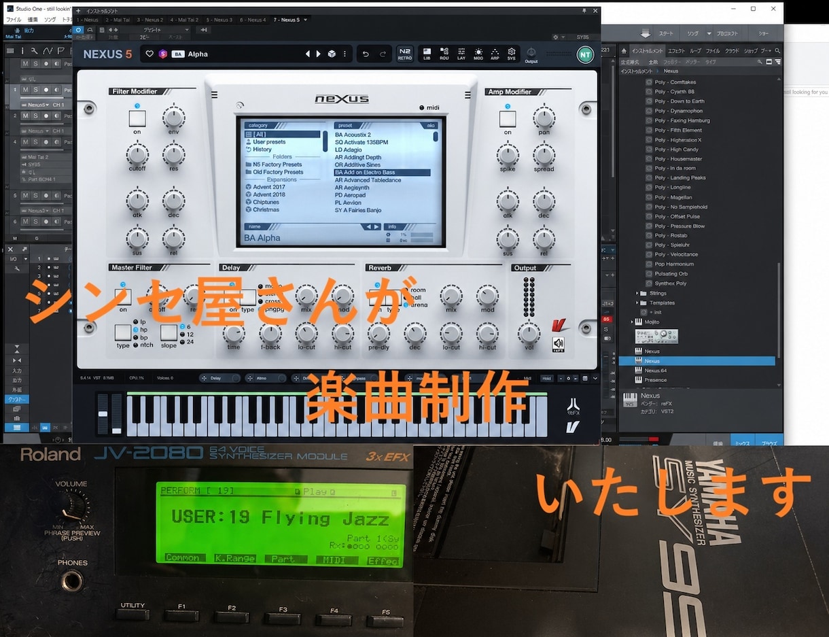
Task: Click the pin icon on instrument window
Action: point(583,11)
